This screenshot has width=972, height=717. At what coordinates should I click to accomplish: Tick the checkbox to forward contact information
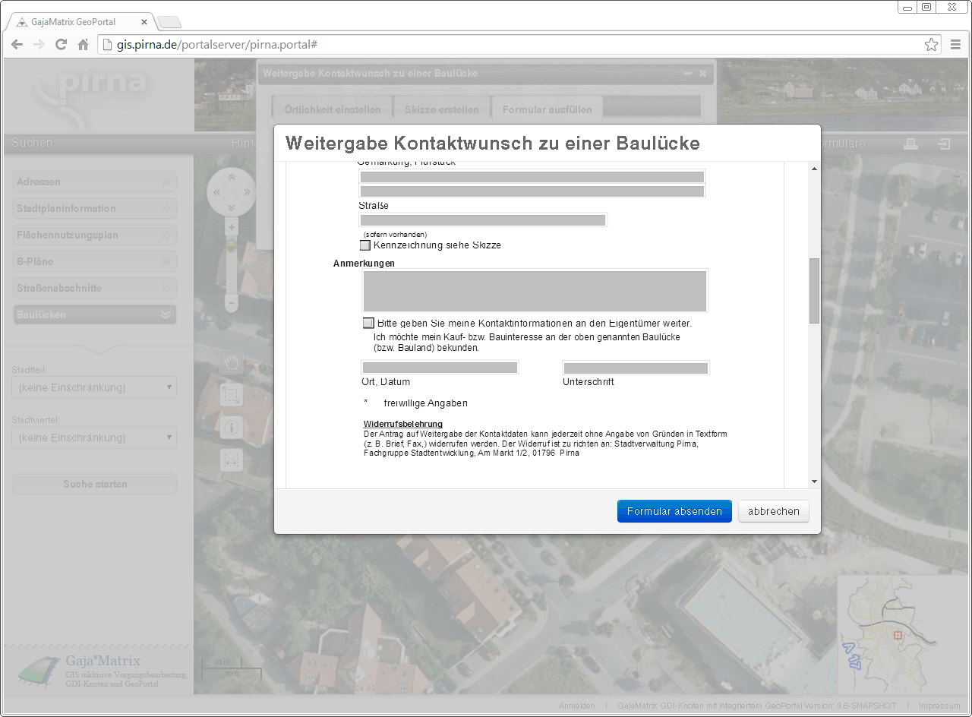(369, 323)
